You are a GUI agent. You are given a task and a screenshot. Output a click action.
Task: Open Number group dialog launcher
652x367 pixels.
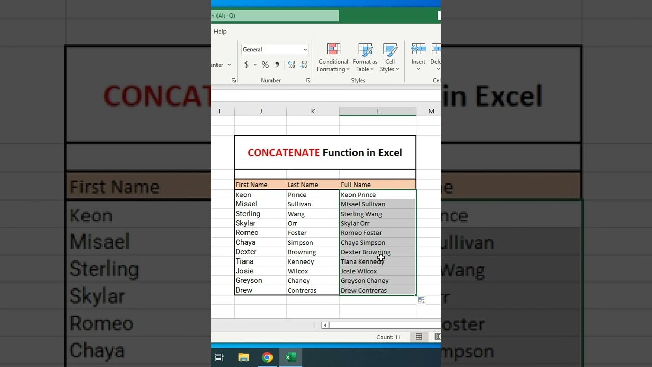tap(308, 81)
